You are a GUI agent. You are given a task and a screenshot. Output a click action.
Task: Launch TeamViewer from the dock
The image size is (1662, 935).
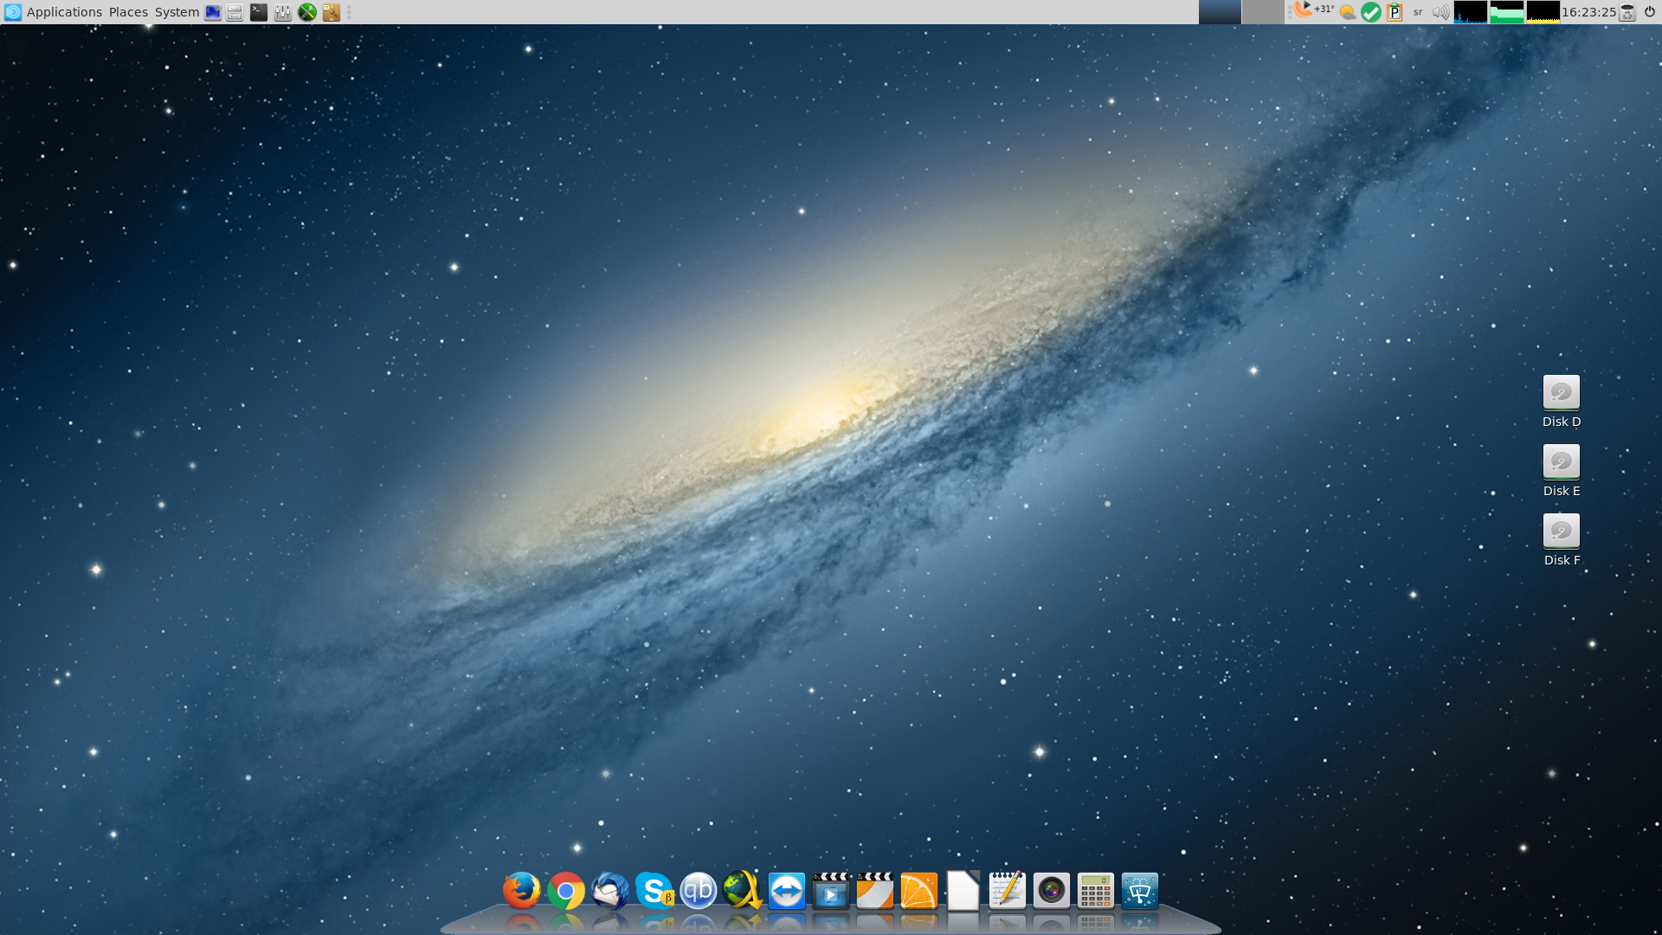787,890
